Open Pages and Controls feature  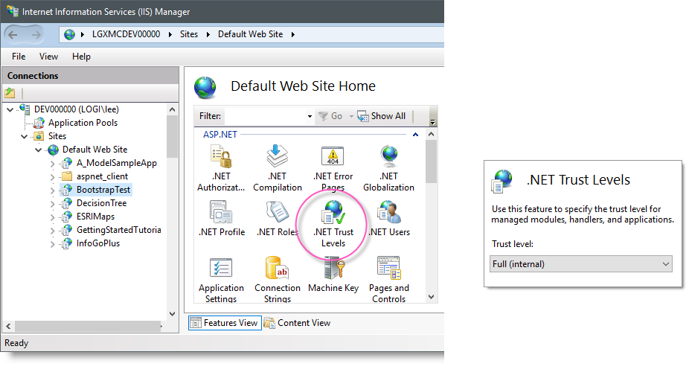point(389,280)
